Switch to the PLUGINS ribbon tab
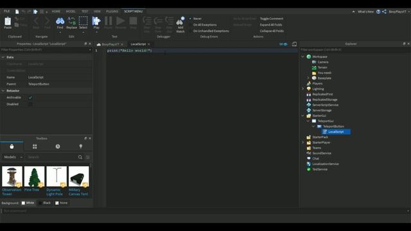Viewport: 411px width, 231px height. point(112,12)
